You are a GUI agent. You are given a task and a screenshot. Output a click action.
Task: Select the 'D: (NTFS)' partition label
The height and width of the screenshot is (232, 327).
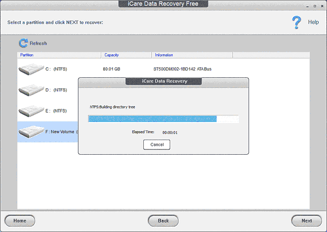[56, 90]
